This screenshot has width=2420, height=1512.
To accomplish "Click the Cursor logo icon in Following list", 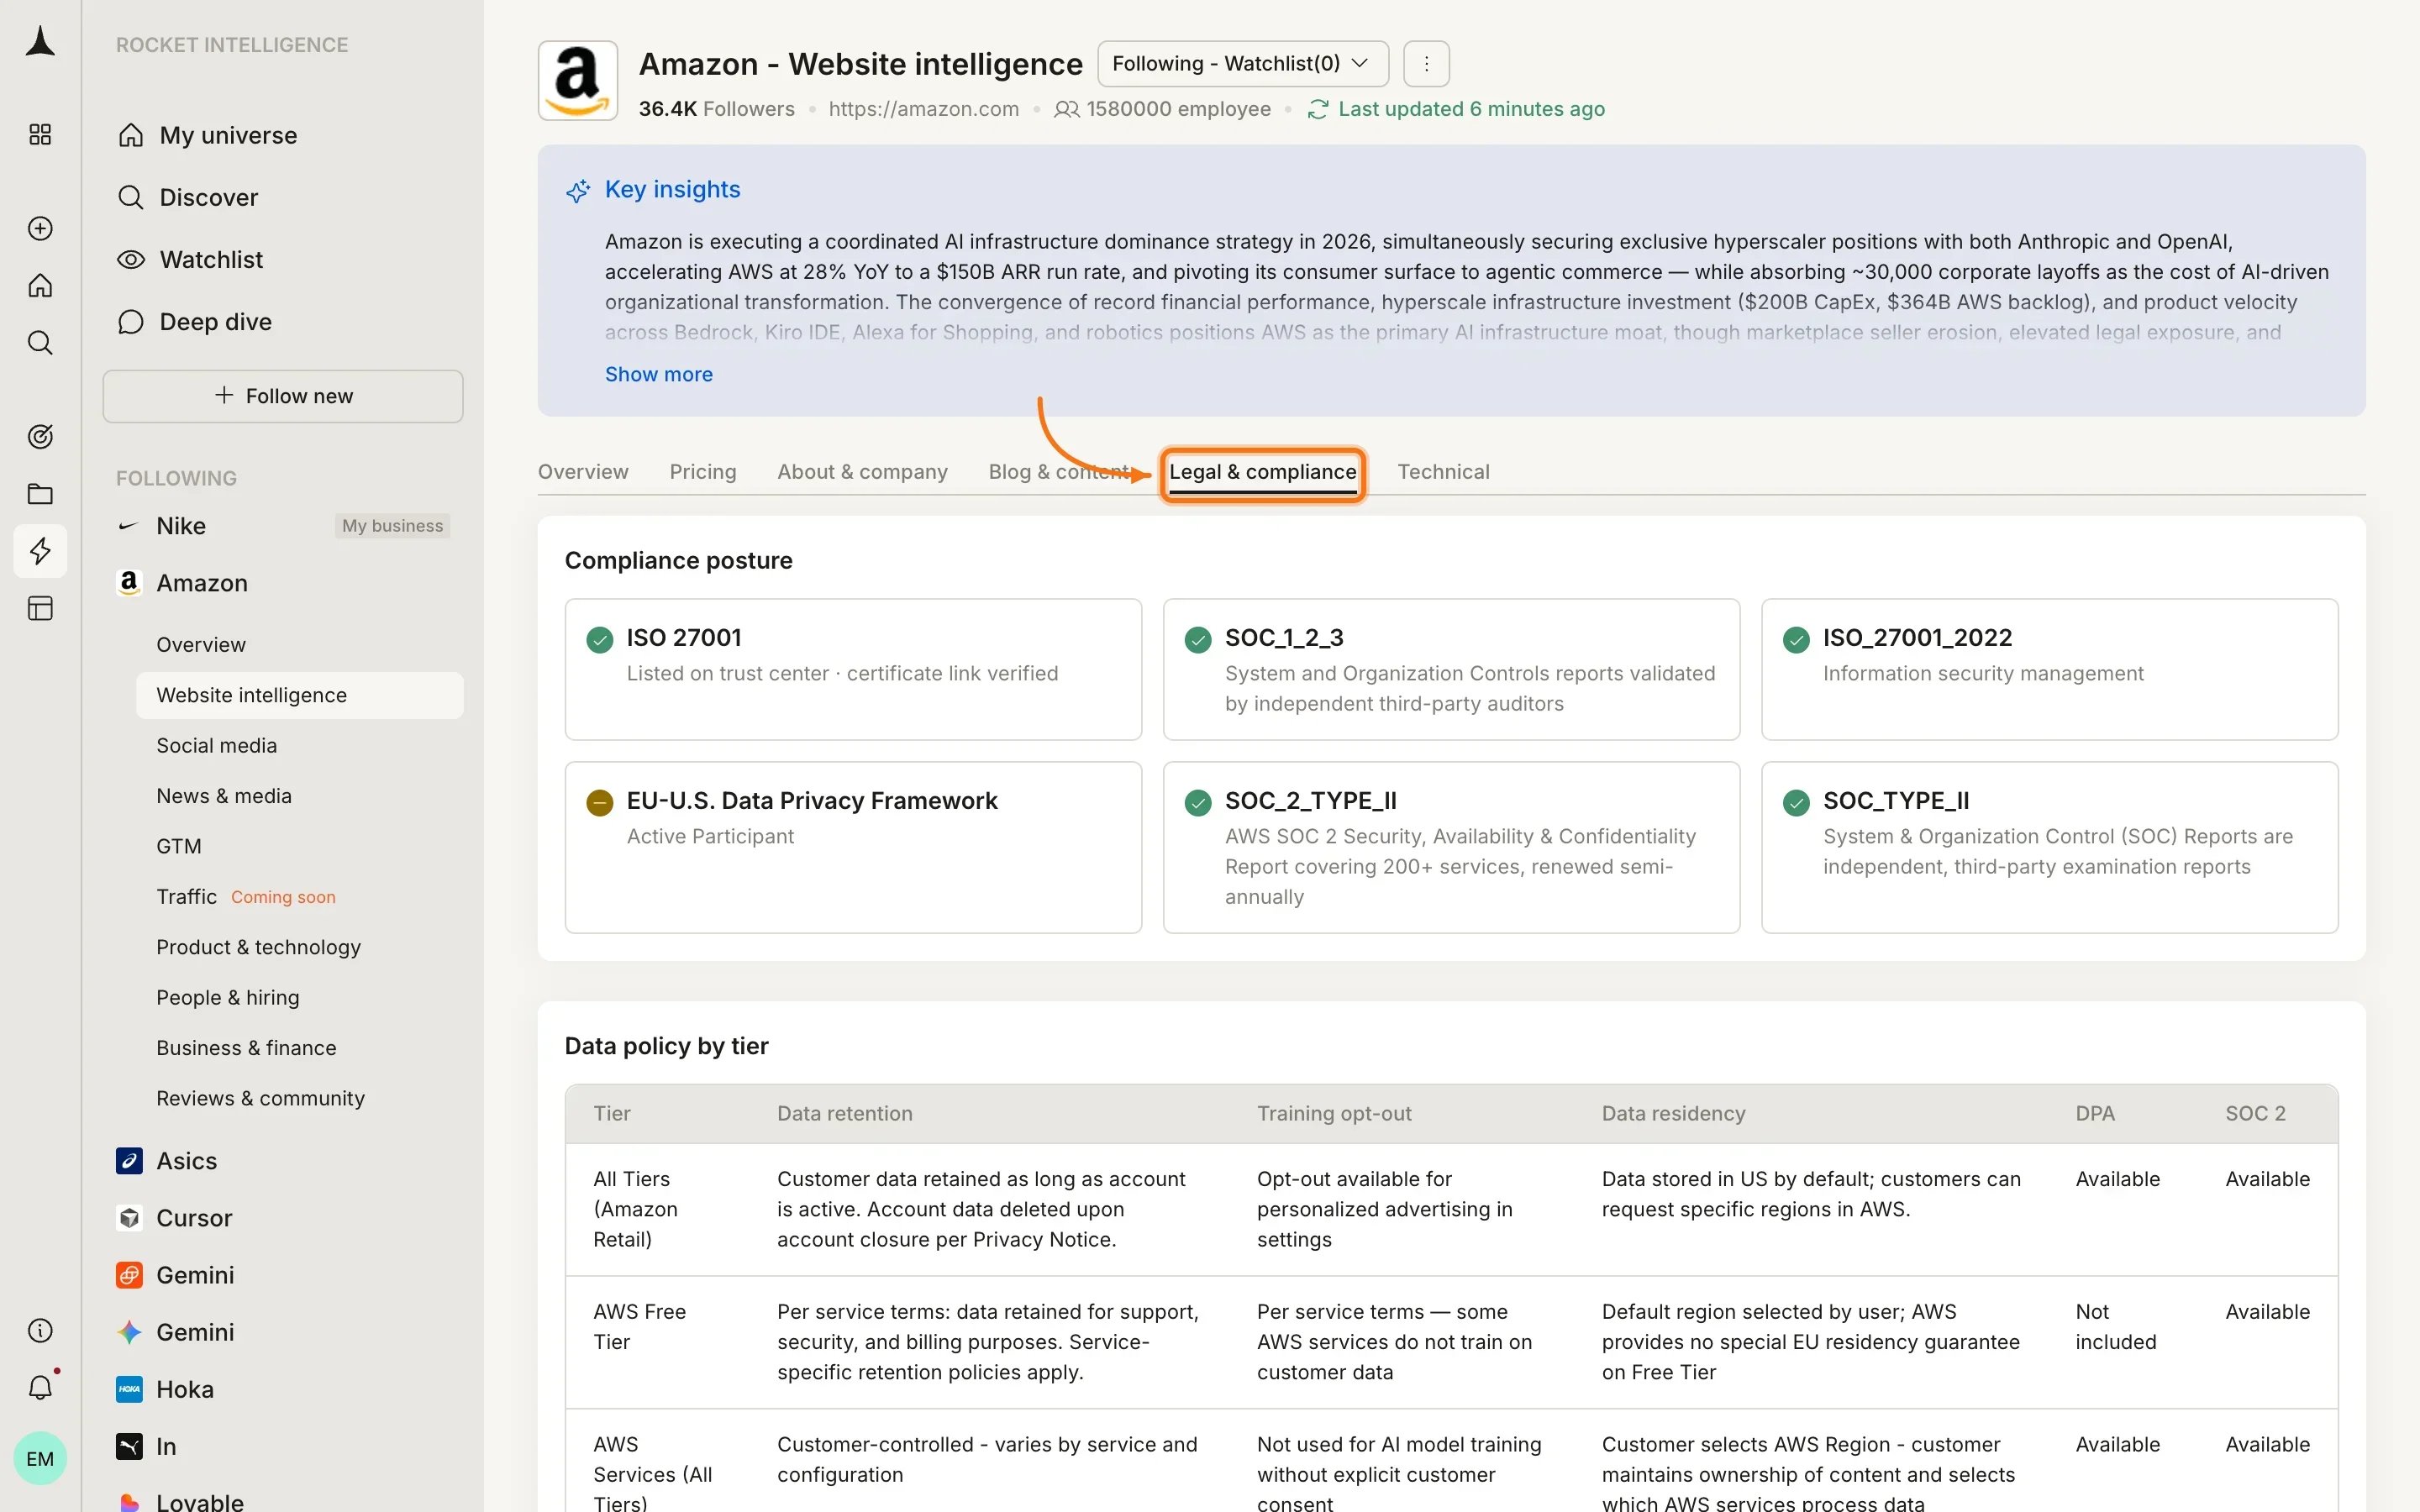I will (129, 1217).
